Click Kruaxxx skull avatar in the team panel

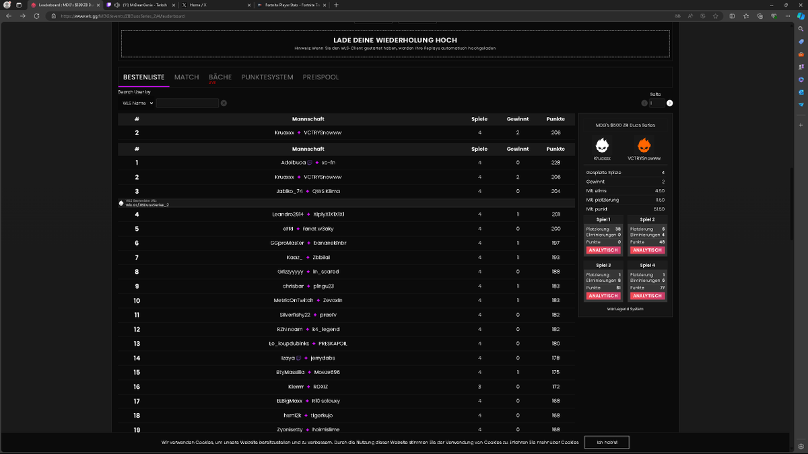pos(602,144)
